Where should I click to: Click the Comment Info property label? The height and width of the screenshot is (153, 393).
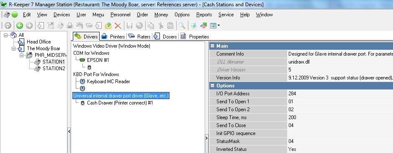pos(230,54)
